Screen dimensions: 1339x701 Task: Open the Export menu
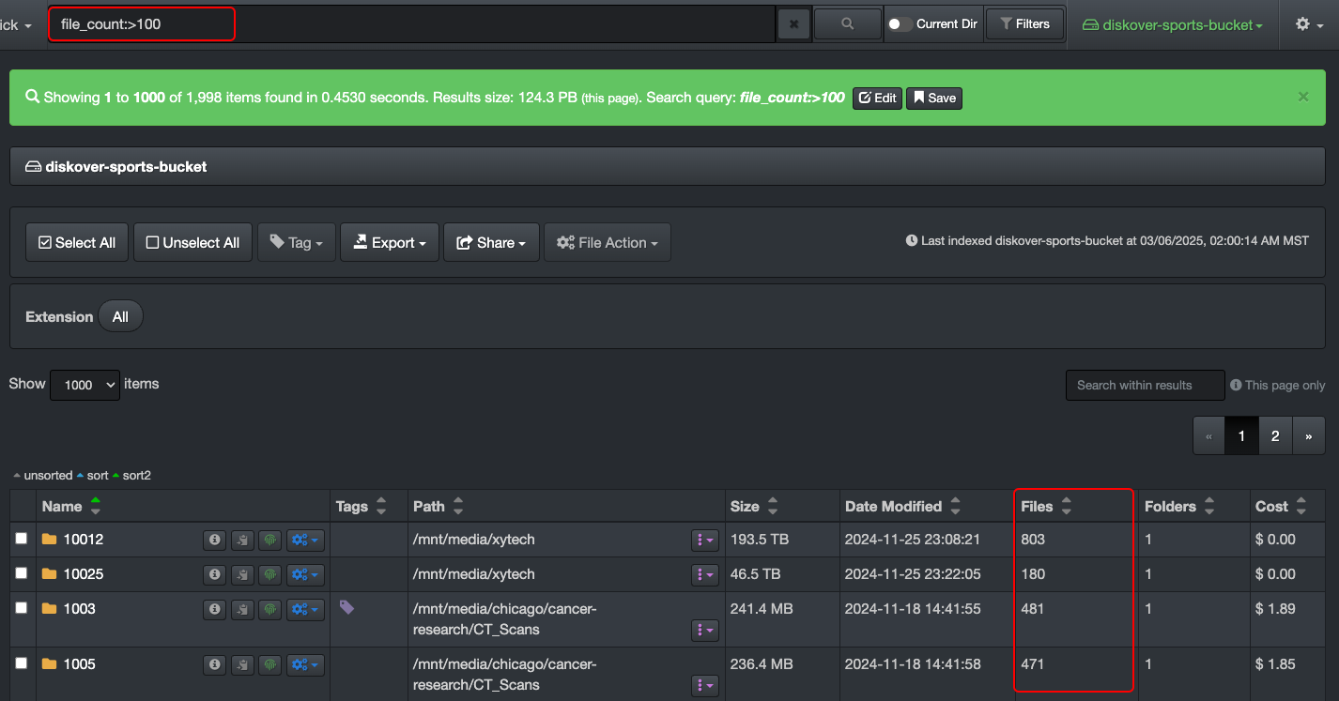point(389,242)
